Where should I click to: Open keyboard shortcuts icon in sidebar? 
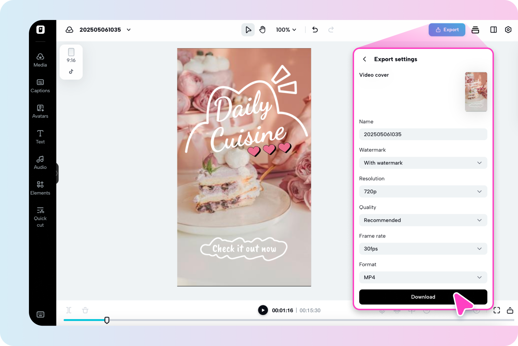(x=41, y=314)
